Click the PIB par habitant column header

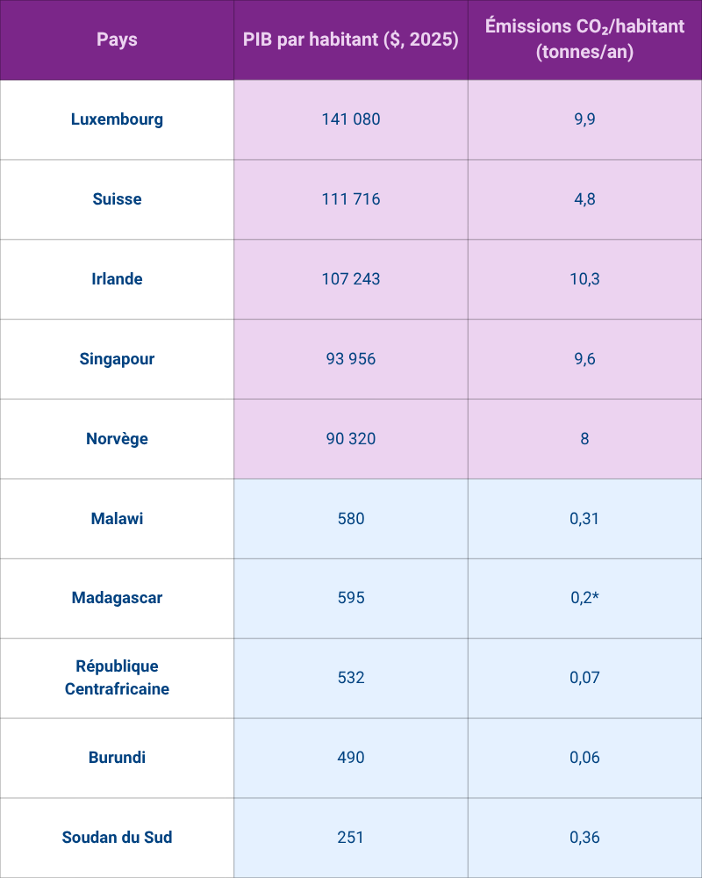point(351,40)
